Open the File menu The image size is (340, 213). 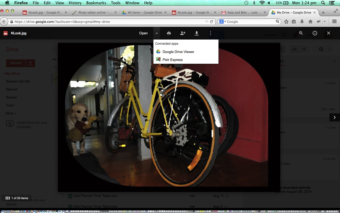36,3
